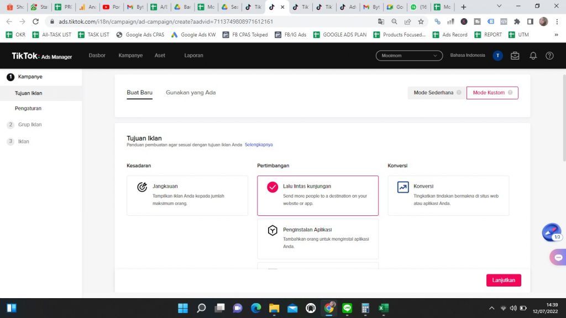The height and width of the screenshot is (318, 566).
Task: Open Chrome tab search chevron
Action: point(500,7)
